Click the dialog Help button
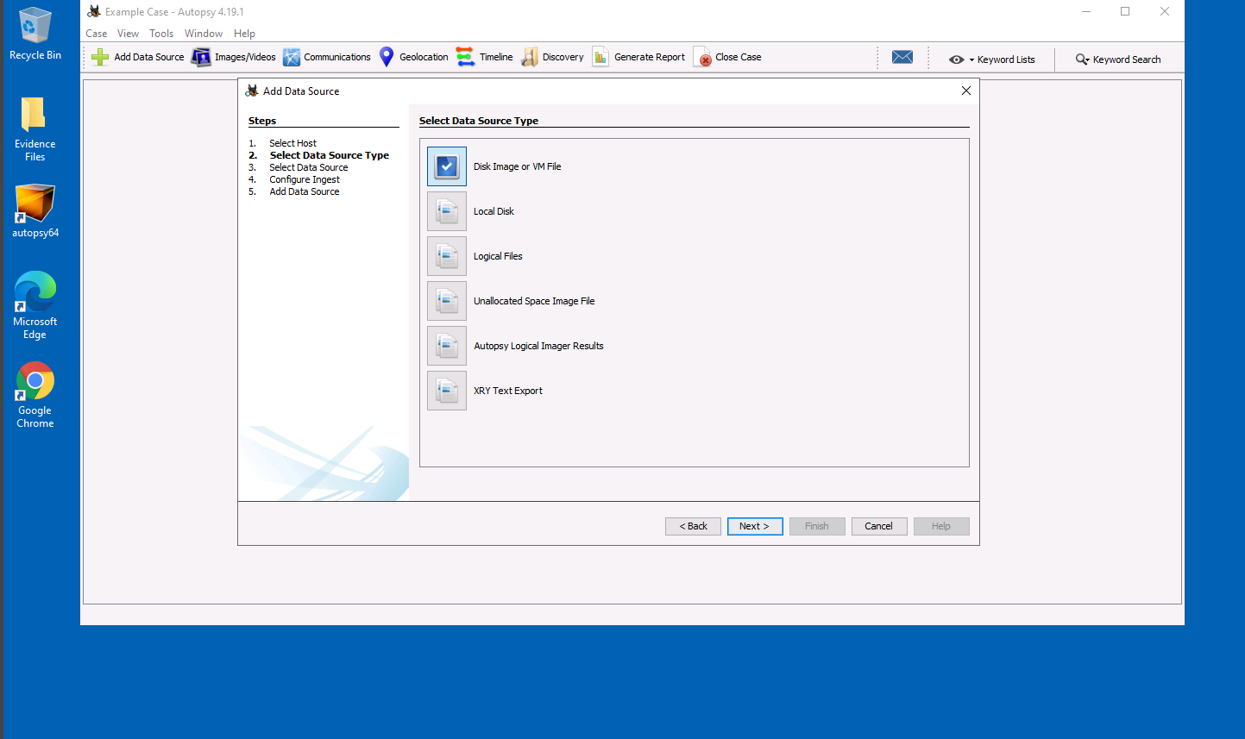The height and width of the screenshot is (739, 1245). (x=941, y=526)
